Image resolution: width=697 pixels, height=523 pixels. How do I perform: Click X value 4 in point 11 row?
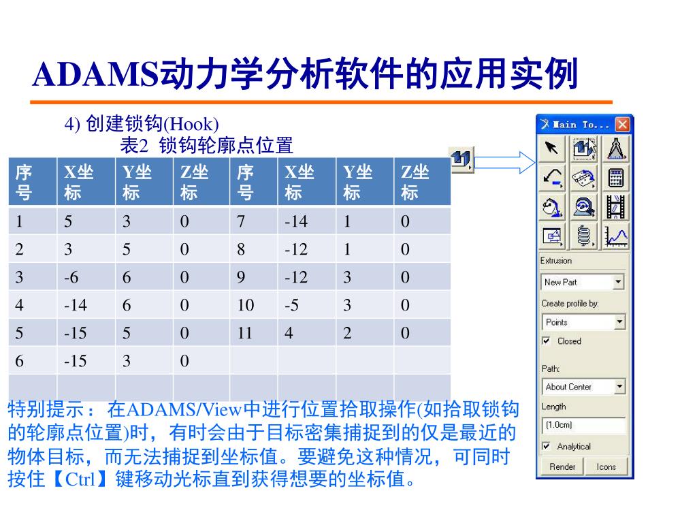click(289, 333)
